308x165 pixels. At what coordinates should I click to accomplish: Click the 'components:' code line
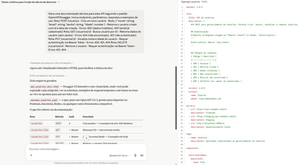pos(192,148)
